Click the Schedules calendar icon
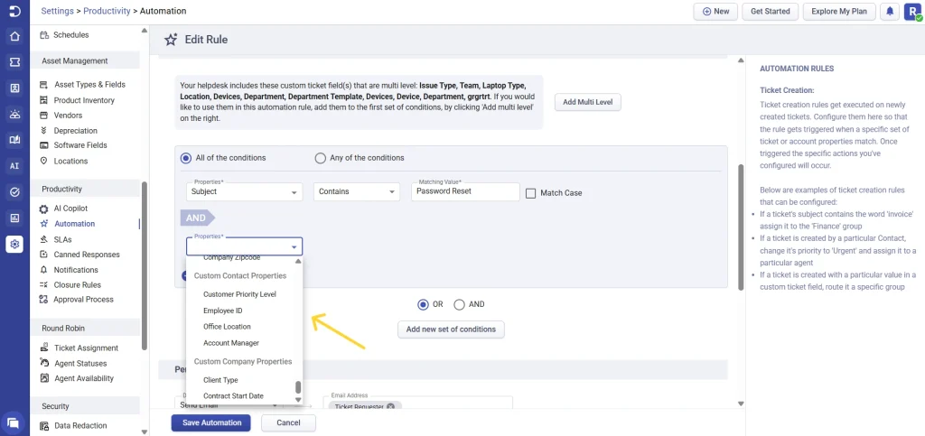This screenshot has height=436, width=925. [43, 35]
